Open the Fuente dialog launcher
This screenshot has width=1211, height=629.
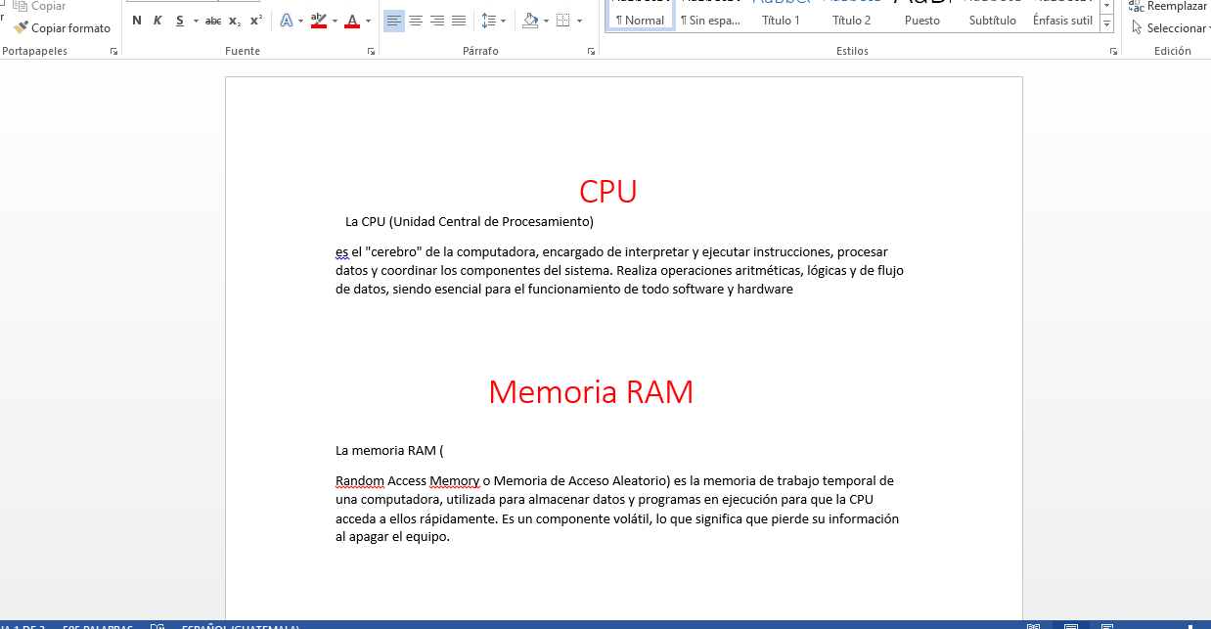[371, 51]
